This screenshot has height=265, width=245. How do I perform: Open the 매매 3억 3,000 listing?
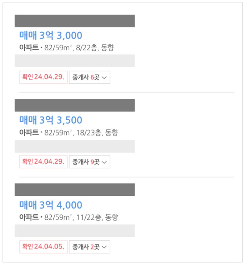point(51,36)
